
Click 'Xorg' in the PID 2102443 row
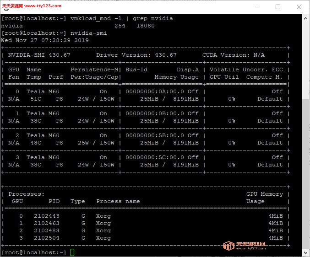pos(103,216)
